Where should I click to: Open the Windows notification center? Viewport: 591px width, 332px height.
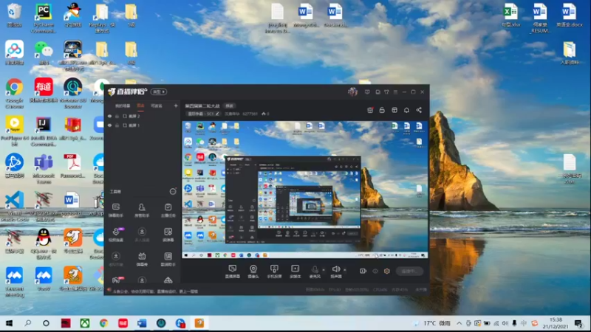click(579, 323)
